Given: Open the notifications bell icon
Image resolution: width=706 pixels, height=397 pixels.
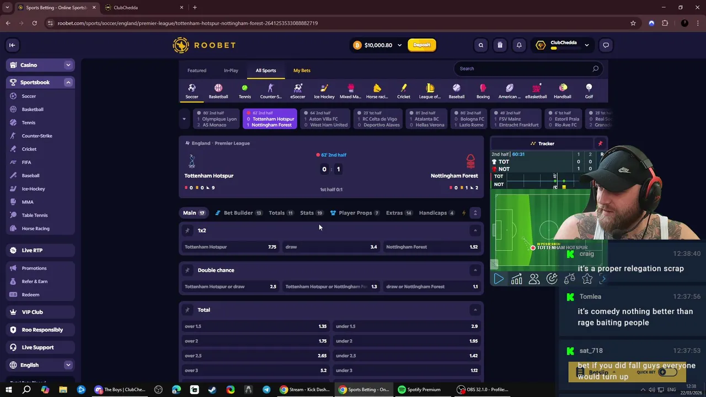Looking at the screenshot, I should 519,45.
